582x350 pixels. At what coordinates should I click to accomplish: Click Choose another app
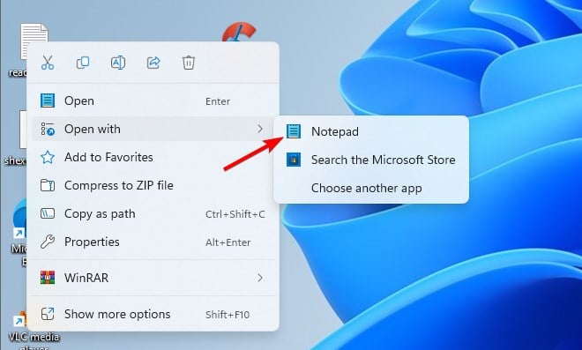pyautogui.click(x=371, y=188)
